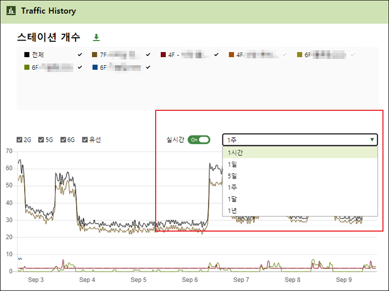The height and width of the screenshot is (291, 389).
Task: Click the Sep 5 axis label
Action: tap(138, 280)
